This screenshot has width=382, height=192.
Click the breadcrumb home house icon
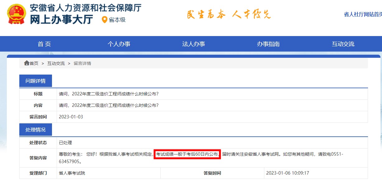(x=26, y=63)
